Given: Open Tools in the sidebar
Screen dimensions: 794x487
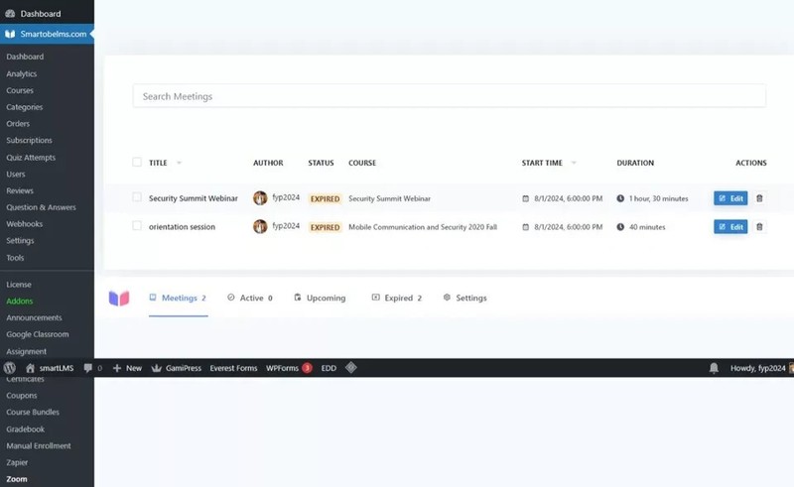Looking at the screenshot, I should [15, 258].
